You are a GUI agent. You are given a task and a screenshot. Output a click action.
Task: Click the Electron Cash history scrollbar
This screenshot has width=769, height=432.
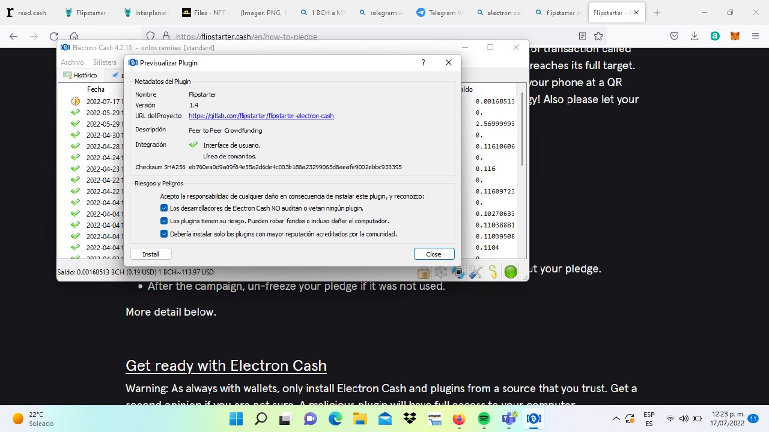(x=523, y=129)
